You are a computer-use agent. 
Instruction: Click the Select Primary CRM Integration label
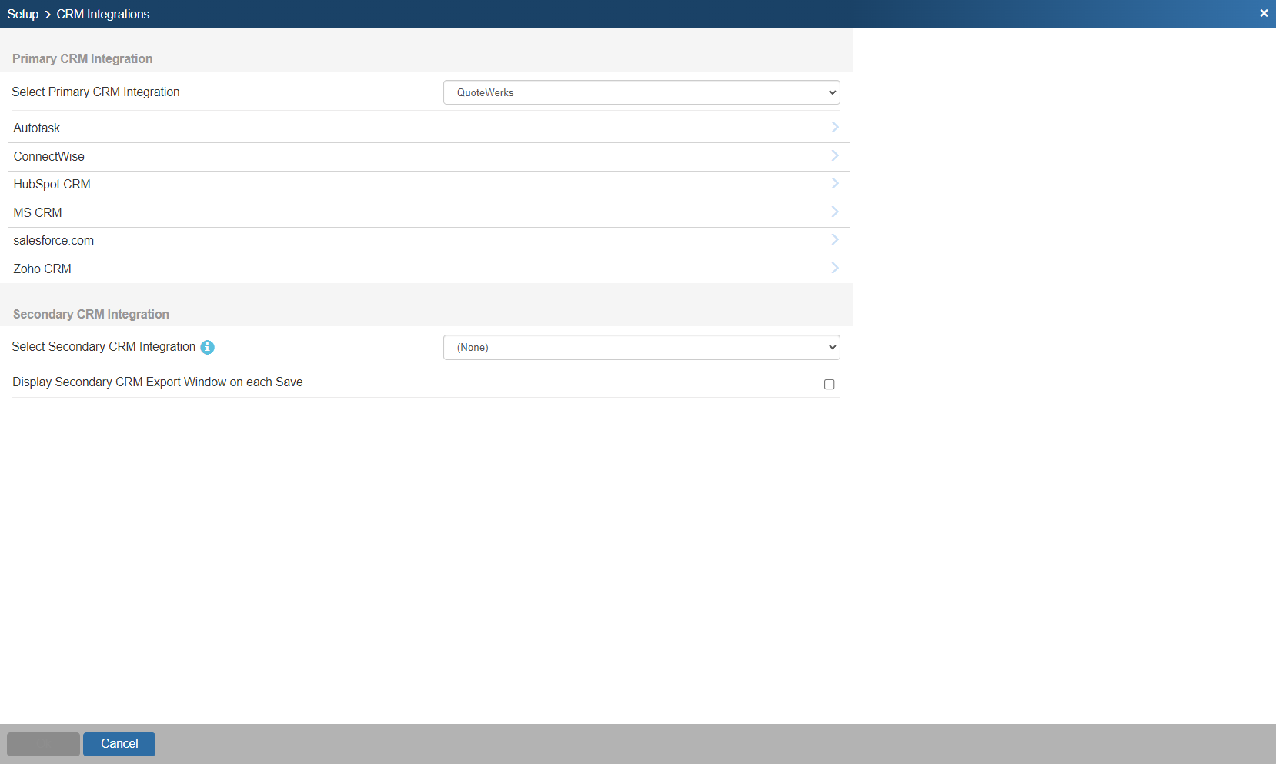[x=95, y=92]
